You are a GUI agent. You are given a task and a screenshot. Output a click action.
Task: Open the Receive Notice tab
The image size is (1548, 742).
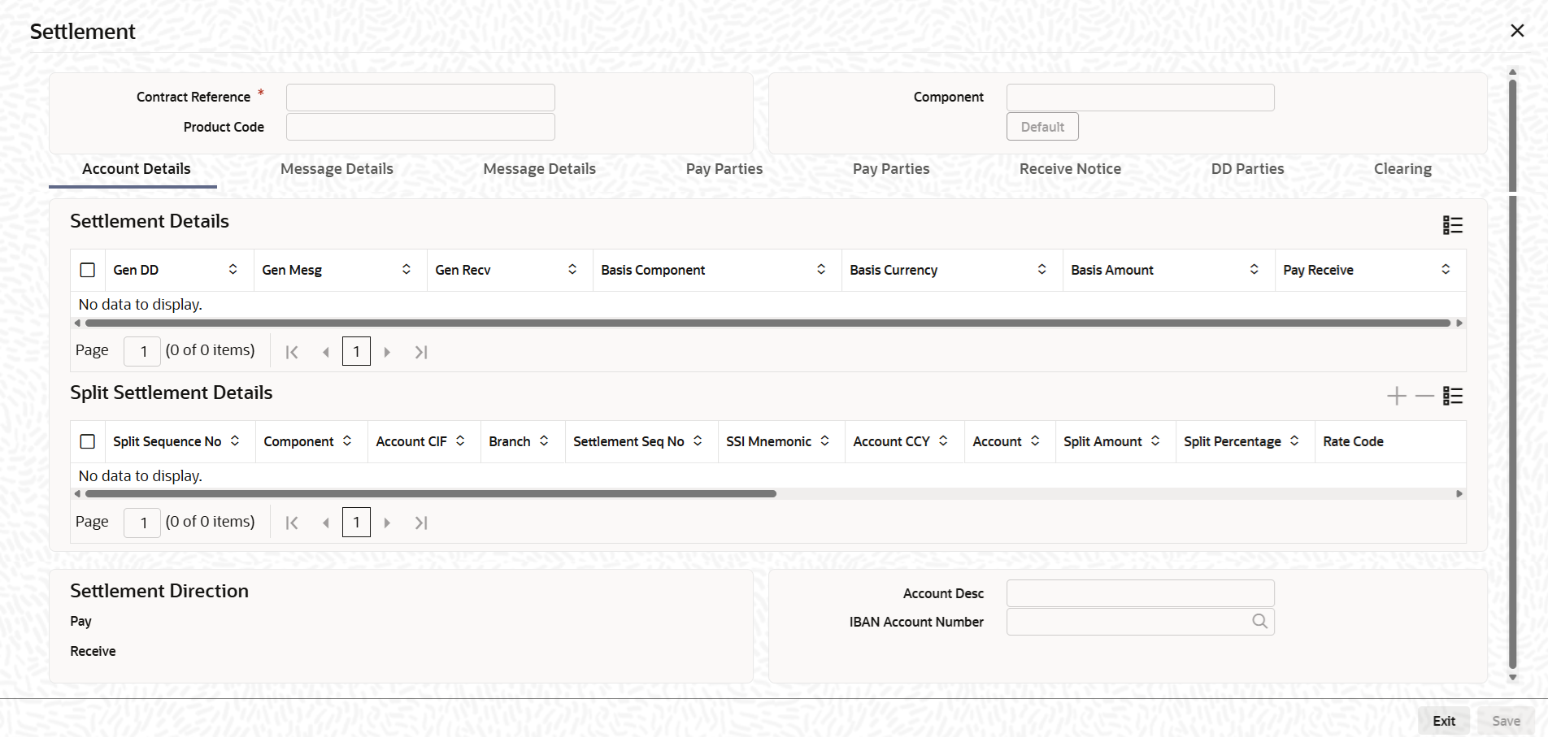(1071, 169)
